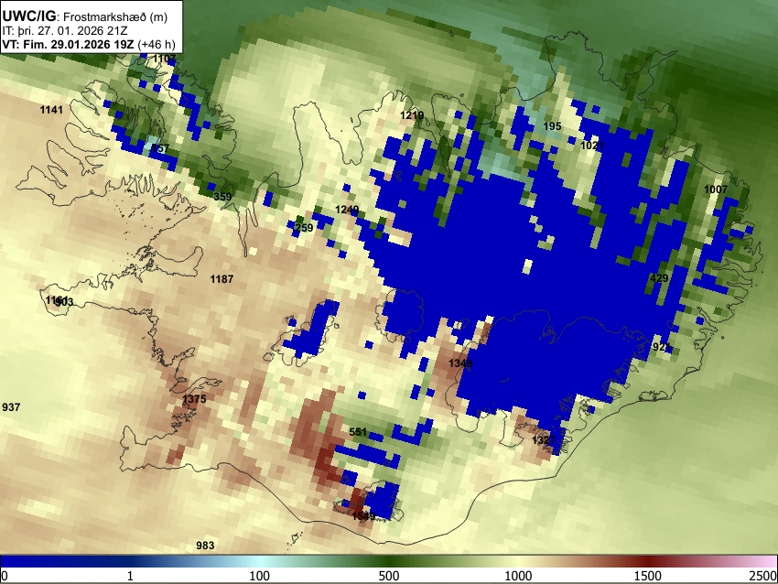
Task: Click the map value label 1249
Action: pyautogui.click(x=347, y=210)
